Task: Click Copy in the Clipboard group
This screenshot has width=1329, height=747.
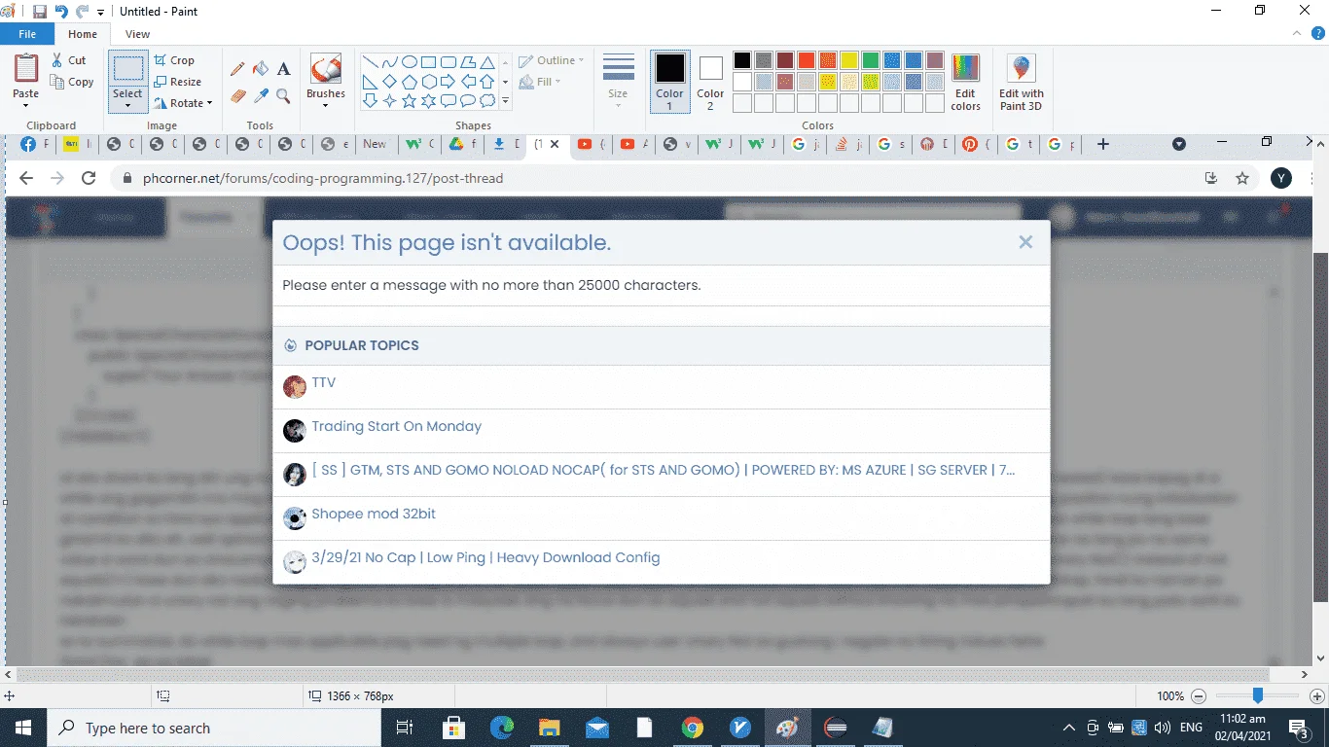Action: pyautogui.click(x=73, y=83)
